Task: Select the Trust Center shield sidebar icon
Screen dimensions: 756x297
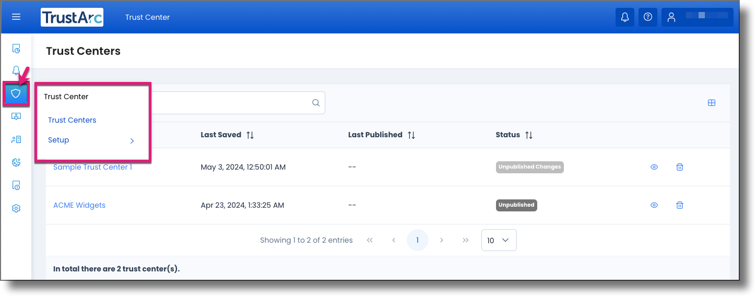Action: point(16,94)
